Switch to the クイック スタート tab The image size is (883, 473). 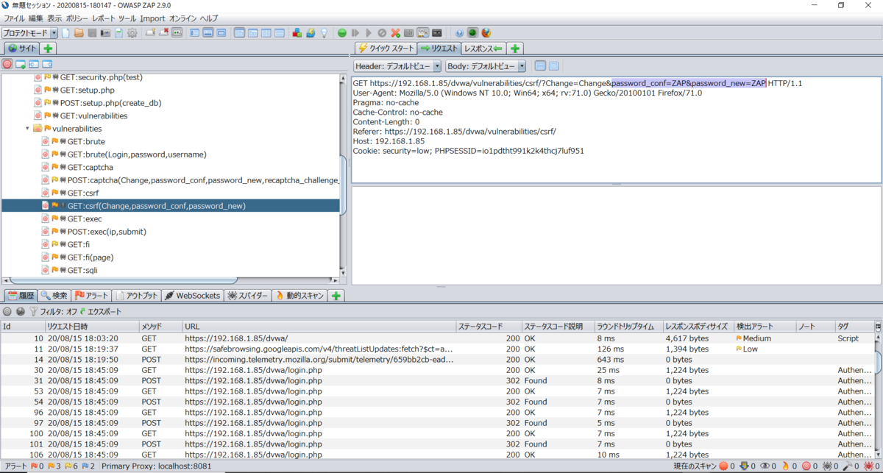click(x=386, y=49)
